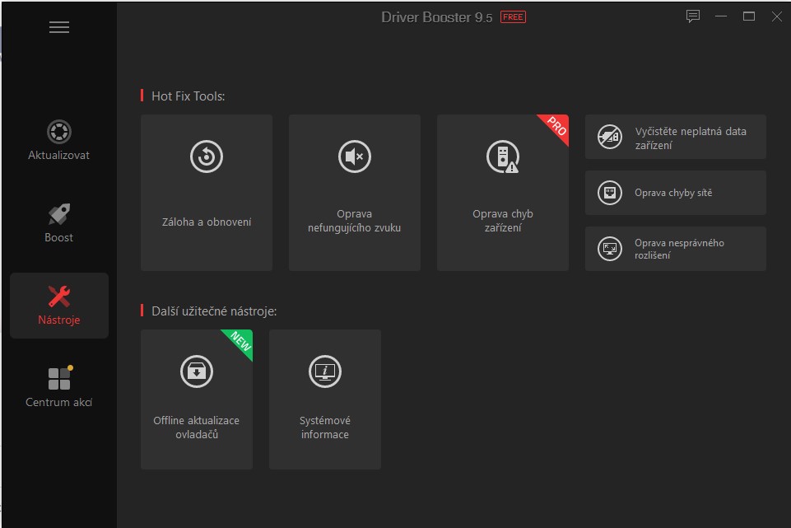Launch Oprava nefungujícího zvuku

355,193
